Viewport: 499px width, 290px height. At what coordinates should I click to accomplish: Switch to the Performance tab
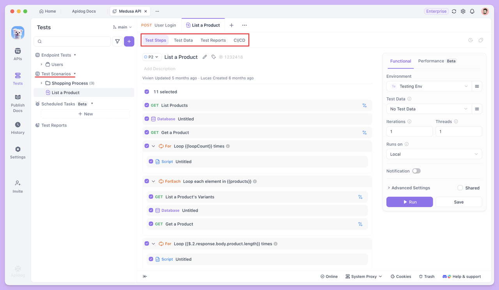coord(431,61)
